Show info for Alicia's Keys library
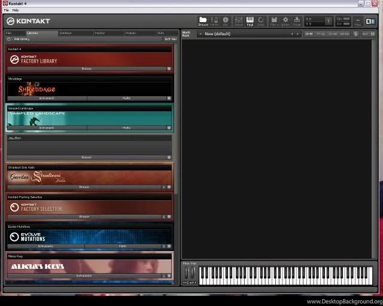This screenshot has height=306, width=383. click(x=164, y=276)
